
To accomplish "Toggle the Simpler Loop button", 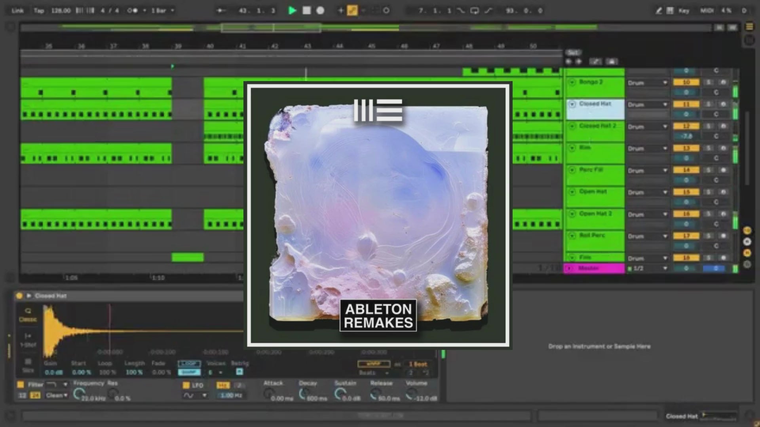I will pyautogui.click(x=189, y=364).
